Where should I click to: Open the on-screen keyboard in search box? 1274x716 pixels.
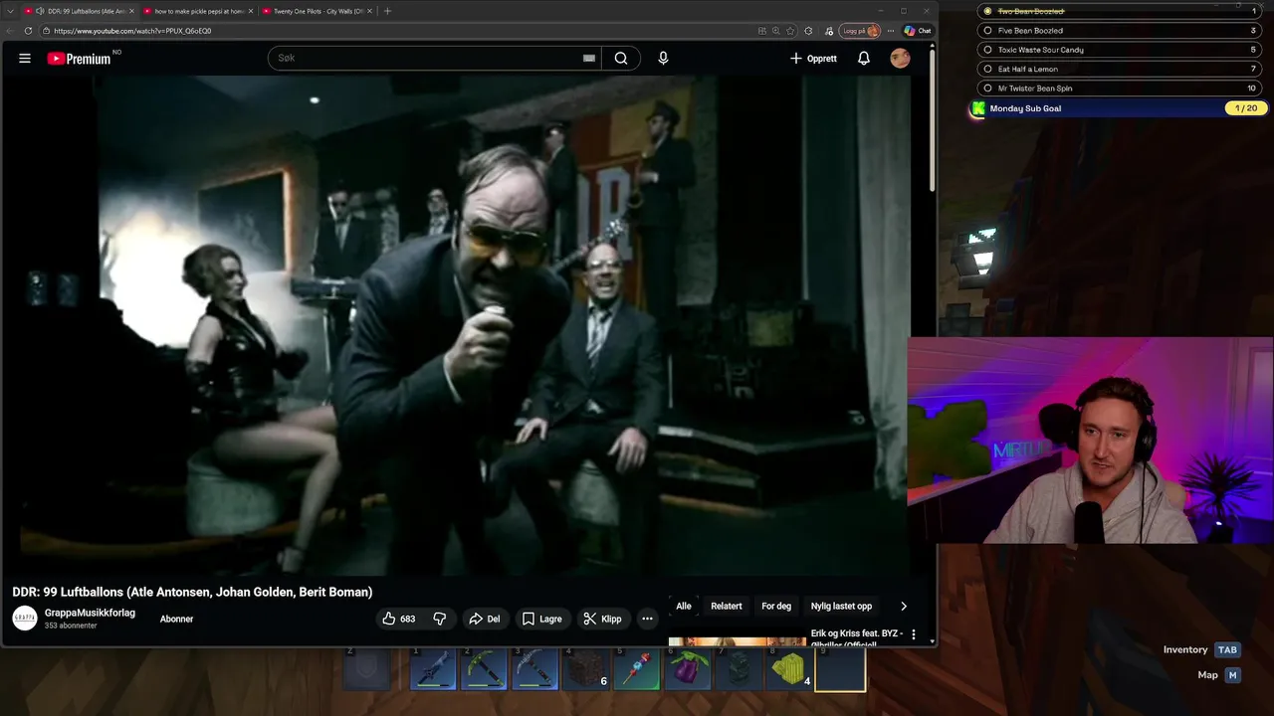[589, 59]
